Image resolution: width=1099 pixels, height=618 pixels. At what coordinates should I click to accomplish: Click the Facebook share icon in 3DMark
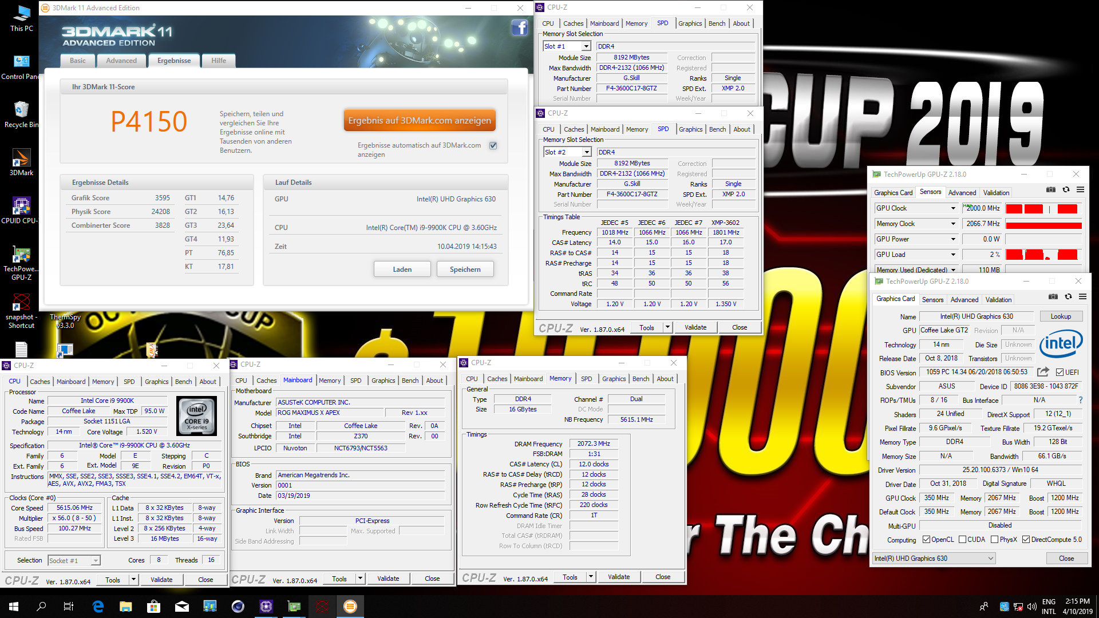519,27
